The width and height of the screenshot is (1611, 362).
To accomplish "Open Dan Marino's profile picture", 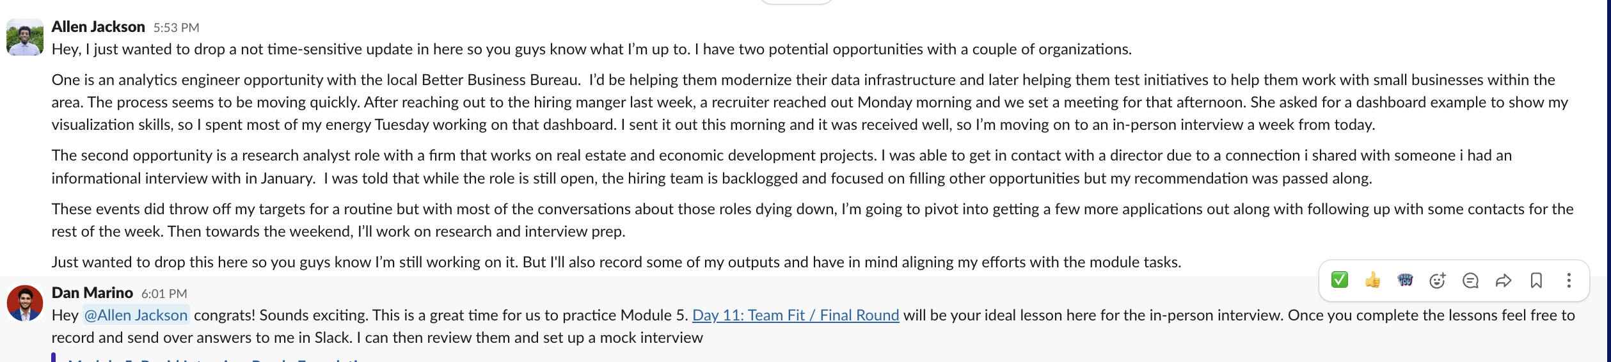I will 25,303.
